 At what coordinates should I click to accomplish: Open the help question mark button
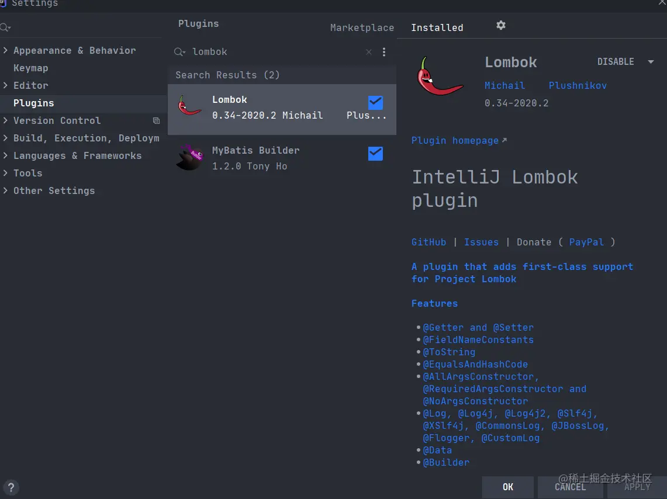pos(11,487)
